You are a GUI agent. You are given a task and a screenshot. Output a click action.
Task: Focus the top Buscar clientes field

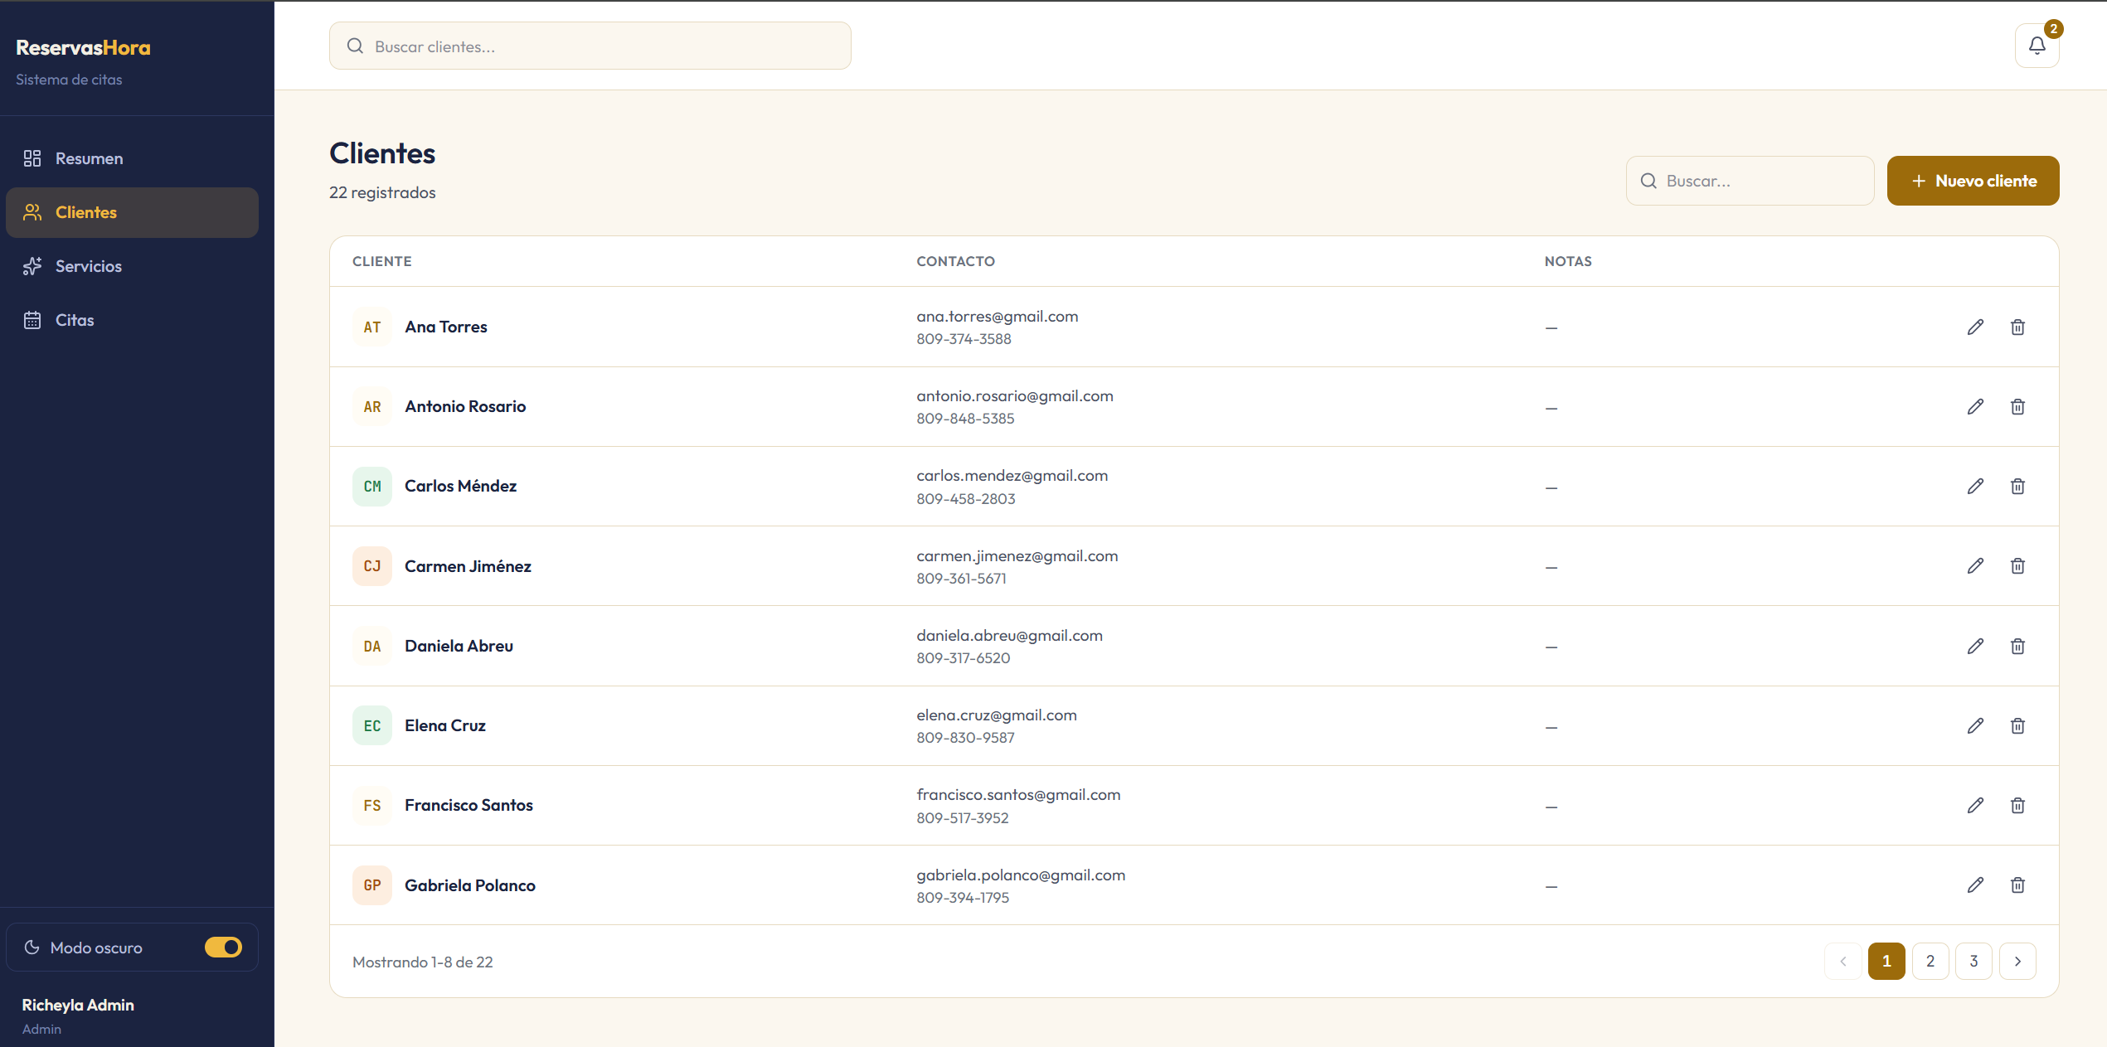590,46
